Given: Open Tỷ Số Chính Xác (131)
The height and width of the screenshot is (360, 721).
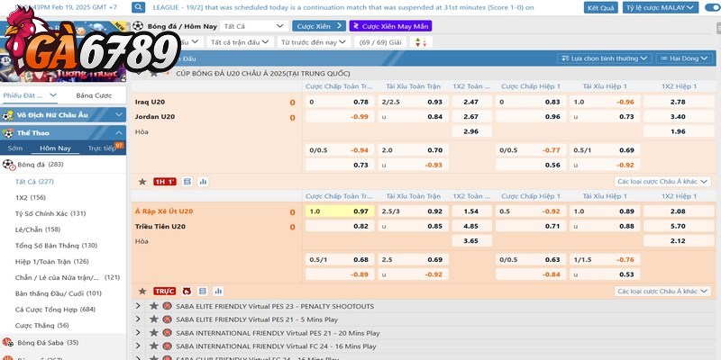Looking at the screenshot, I should click(x=50, y=213).
